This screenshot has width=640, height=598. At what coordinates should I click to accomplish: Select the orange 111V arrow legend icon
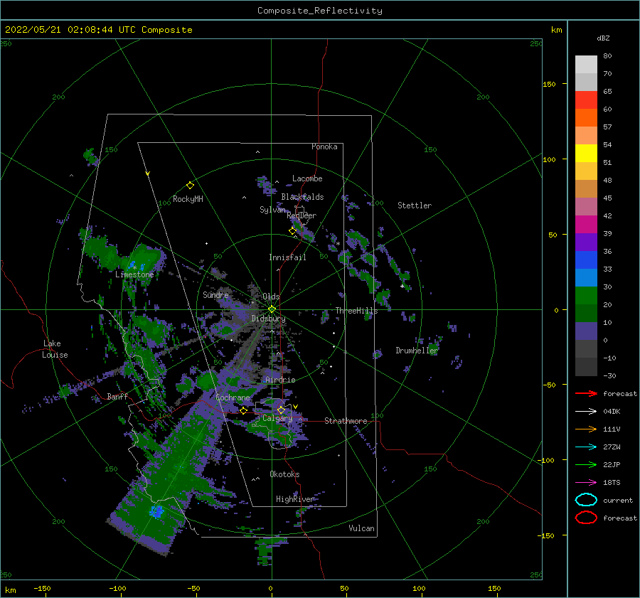[x=586, y=429]
